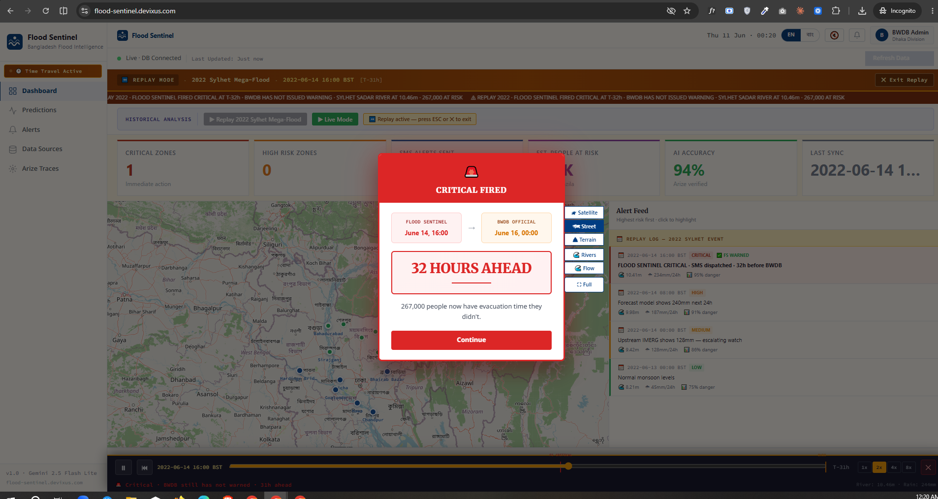Image resolution: width=938 pixels, height=499 pixels.
Task: Switch map to Satellite view
Action: click(584, 213)
